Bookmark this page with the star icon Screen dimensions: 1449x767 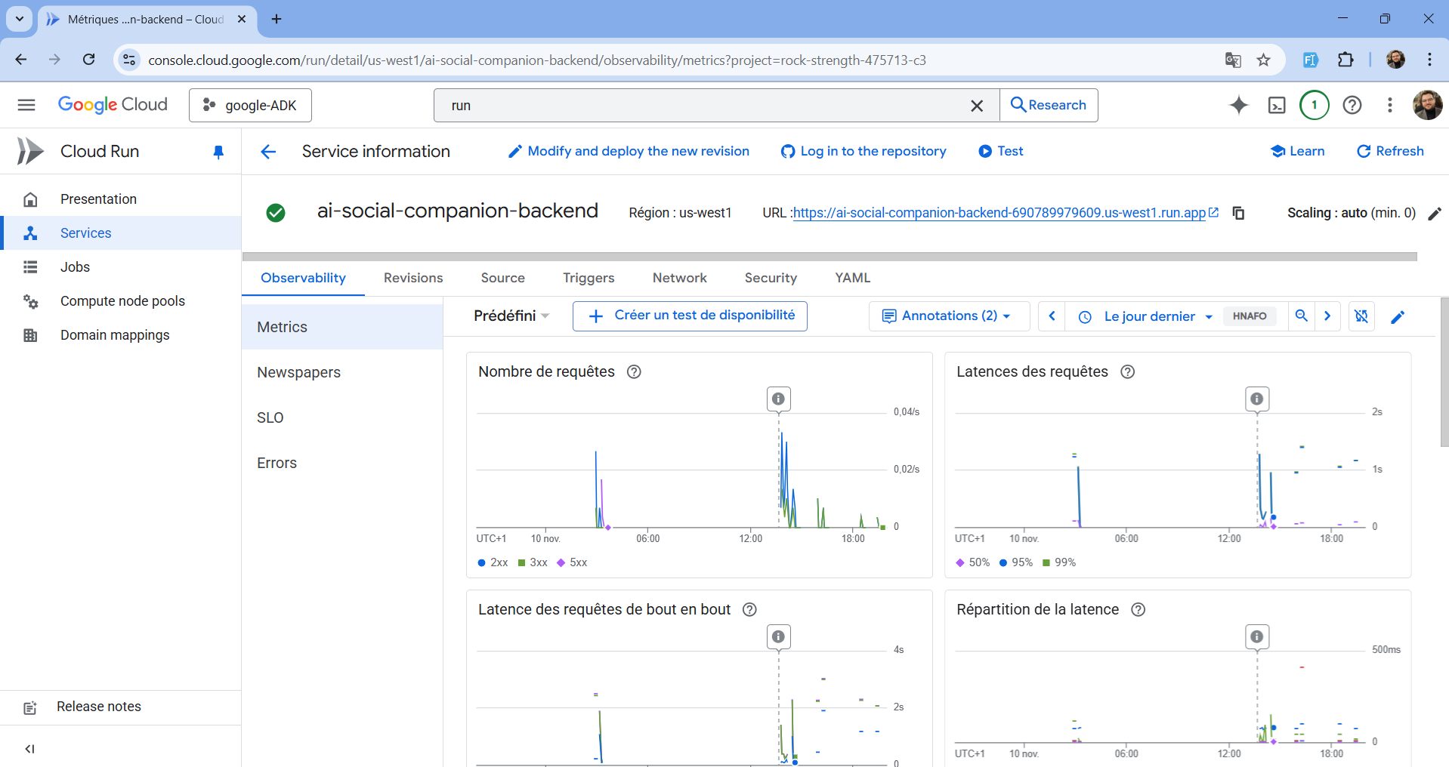coord(1263,60)
